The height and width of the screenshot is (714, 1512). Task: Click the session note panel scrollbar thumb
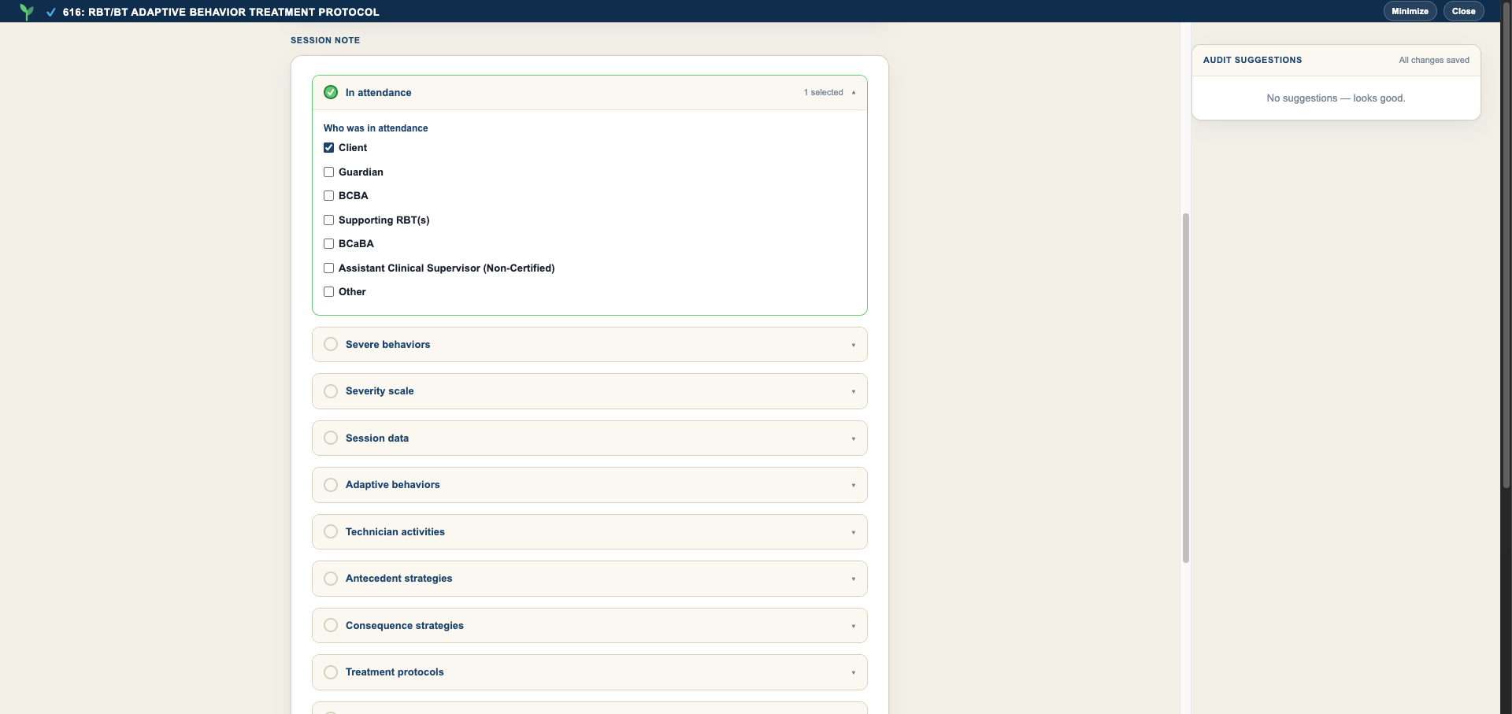1185,388
